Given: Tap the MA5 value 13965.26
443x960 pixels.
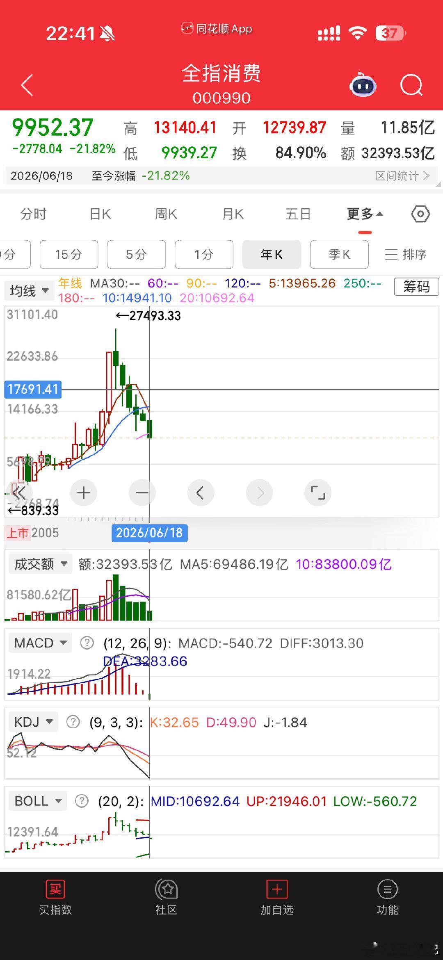Looking at the screenshot, I should (x=302, y=283).
